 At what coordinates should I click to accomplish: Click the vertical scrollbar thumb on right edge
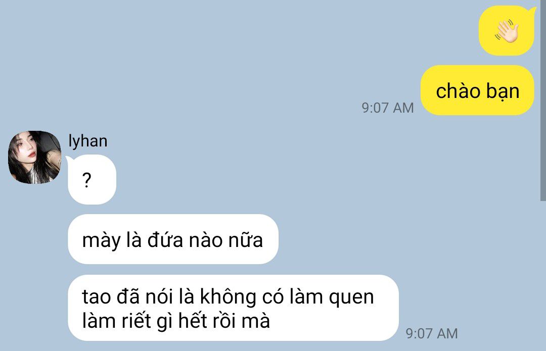[543, 100]
